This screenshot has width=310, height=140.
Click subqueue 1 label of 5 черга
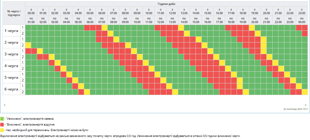(23, 74)
